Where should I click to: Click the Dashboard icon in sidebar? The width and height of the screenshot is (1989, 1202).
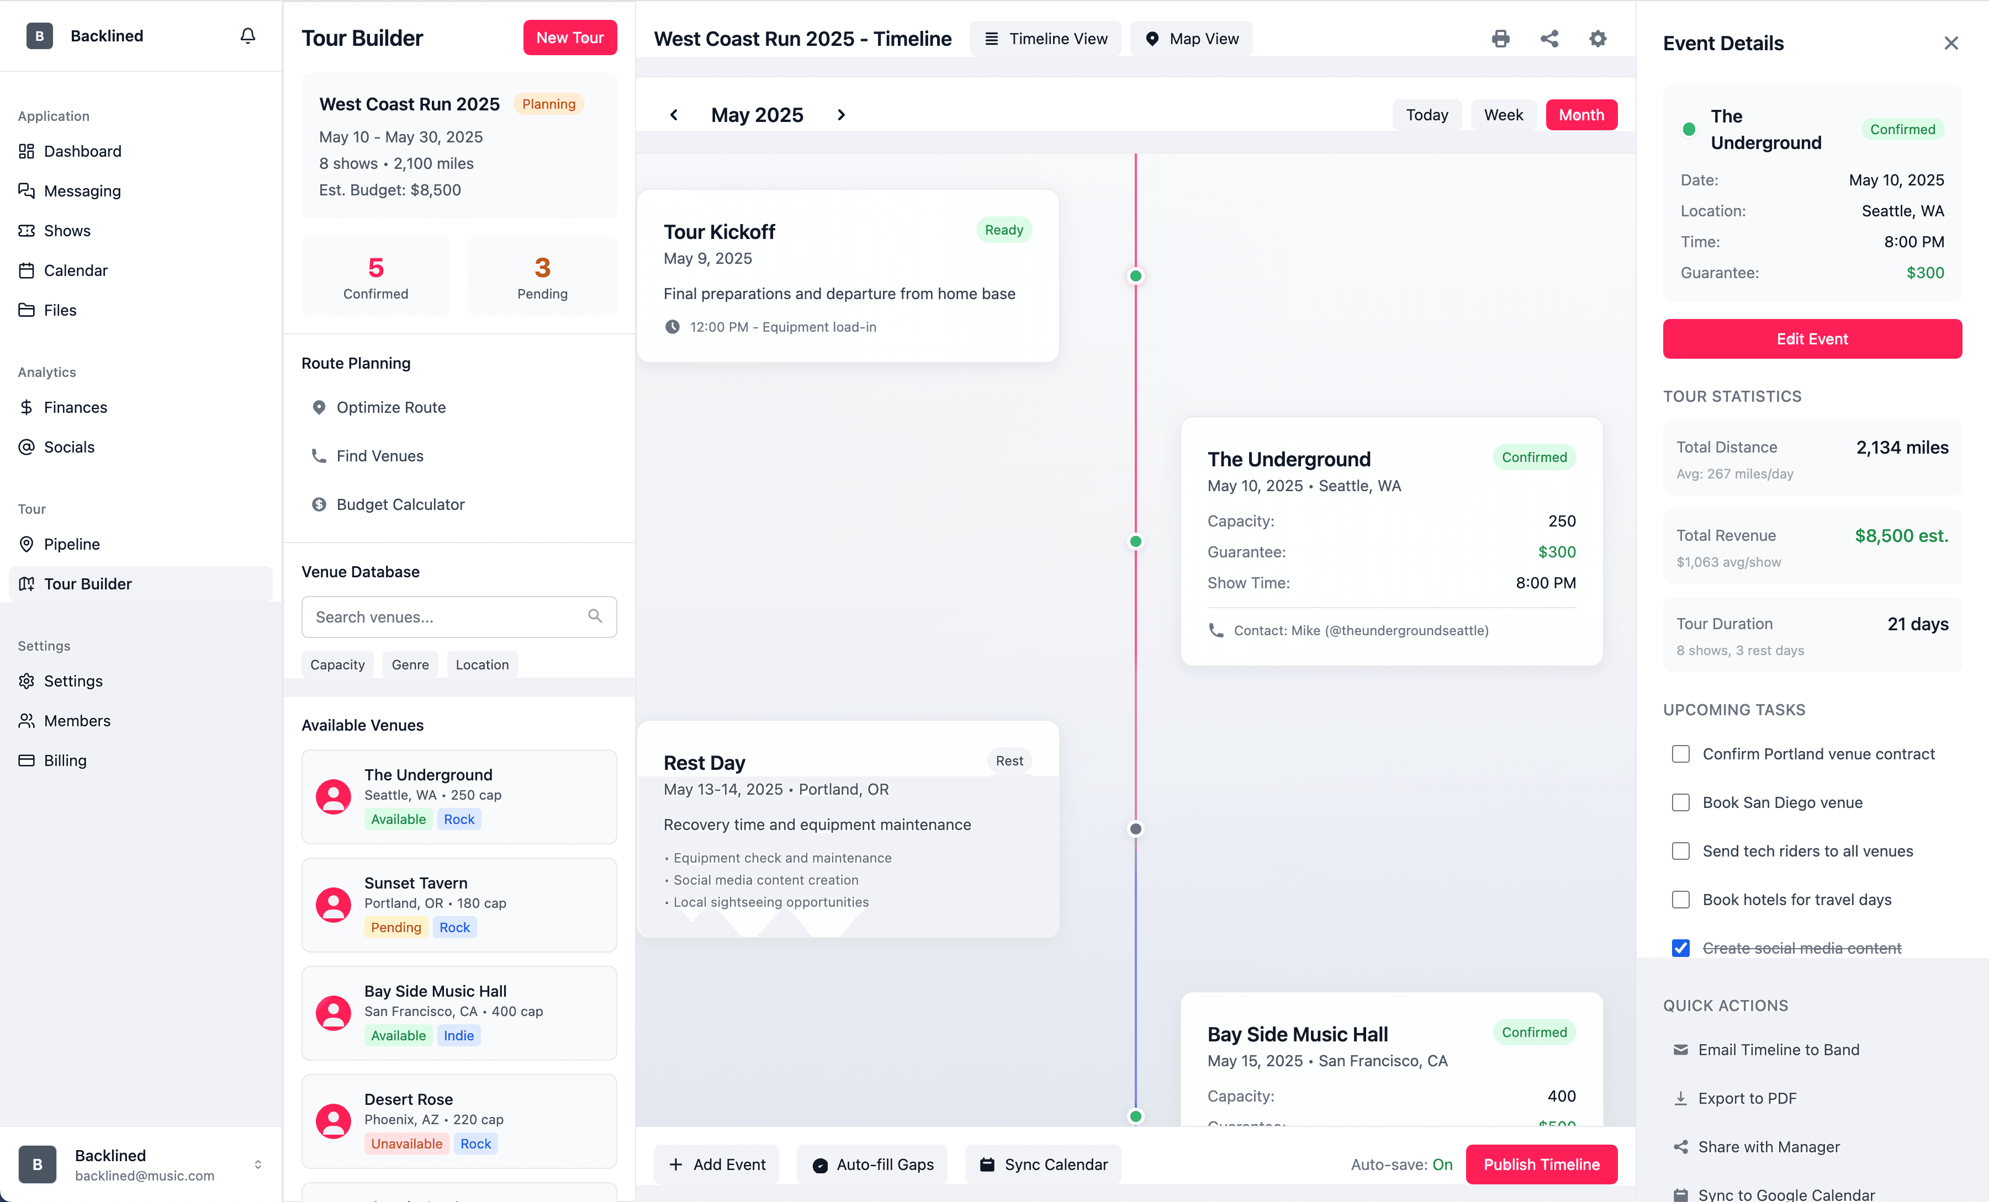tap(27, 151)
